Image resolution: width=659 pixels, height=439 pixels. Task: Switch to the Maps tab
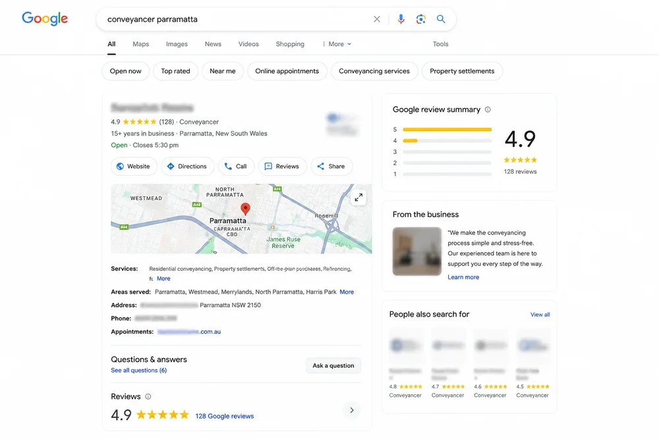141,44
